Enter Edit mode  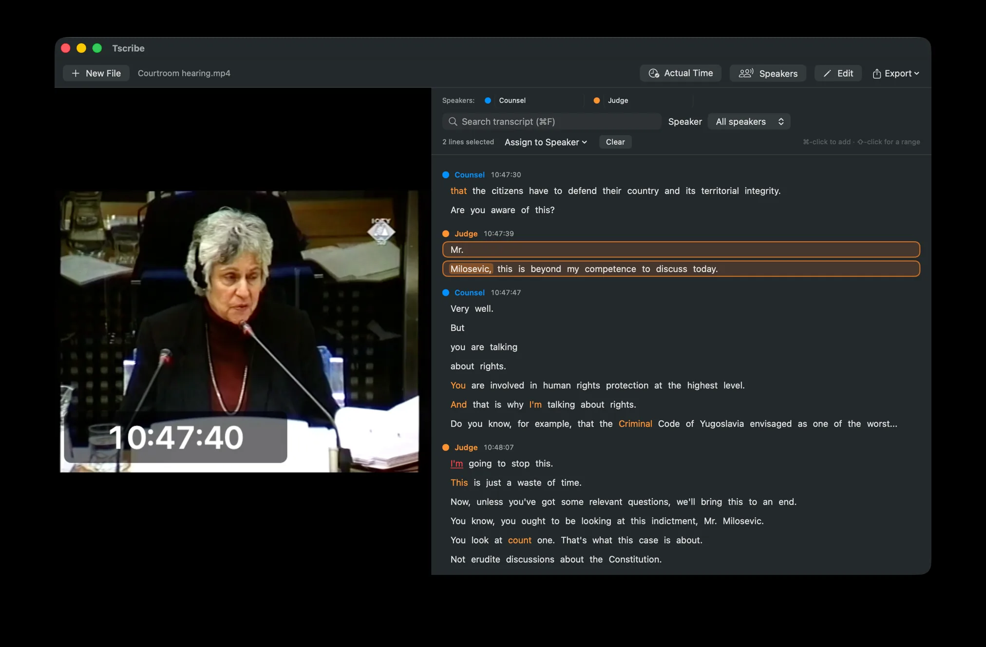click(x=838, y=73)
